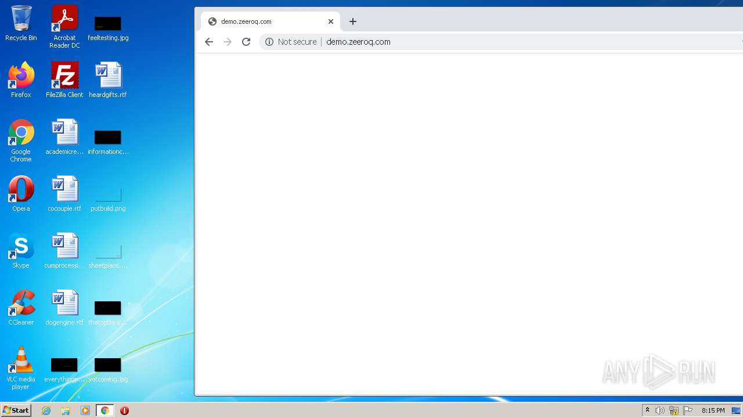The height and width of the screenshot is (418, 743).
Task: Select cocouple.rtf document
Action: click(64, 194)
